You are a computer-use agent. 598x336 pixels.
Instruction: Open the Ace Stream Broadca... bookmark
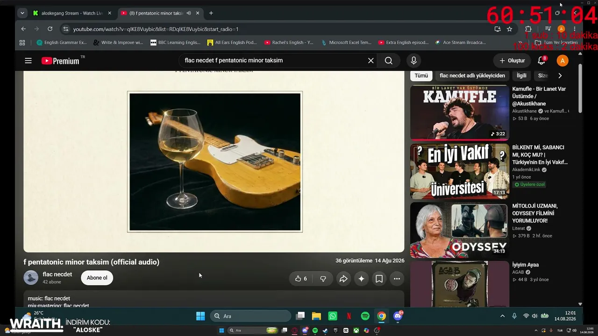460,42
